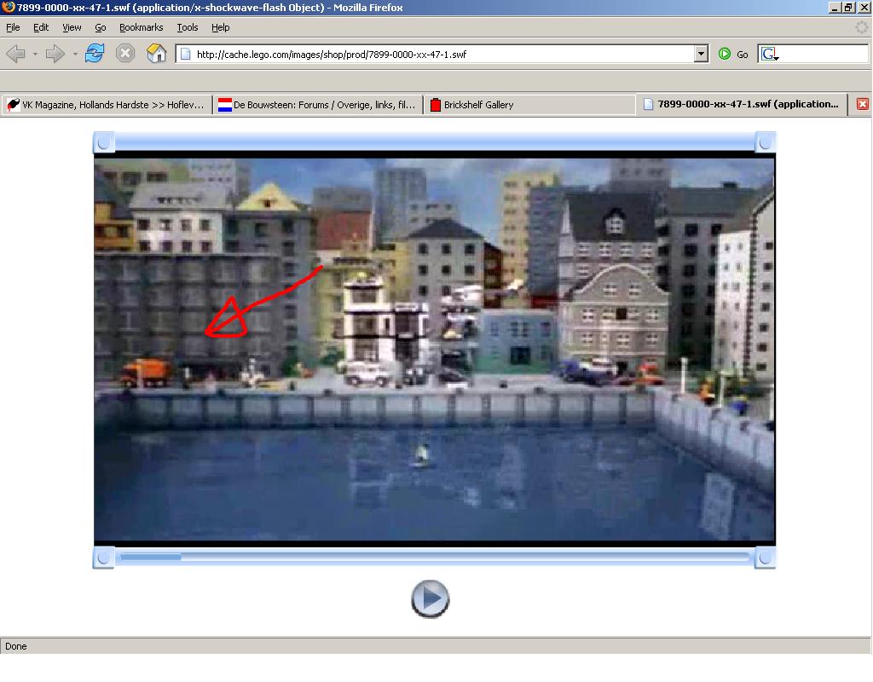This screenshot has height=682, width=873.
Task: Open the Edit menu
Action: [x=41, y=27]
